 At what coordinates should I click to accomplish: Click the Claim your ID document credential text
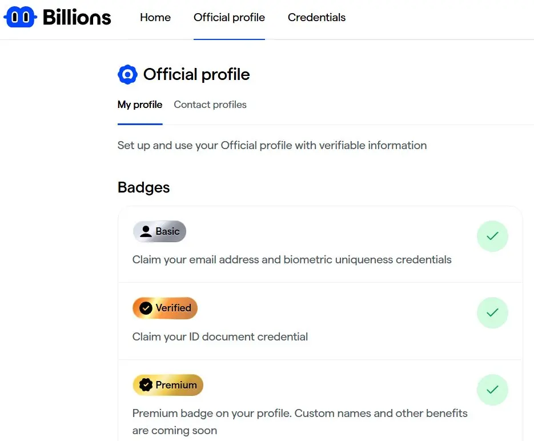220,336
